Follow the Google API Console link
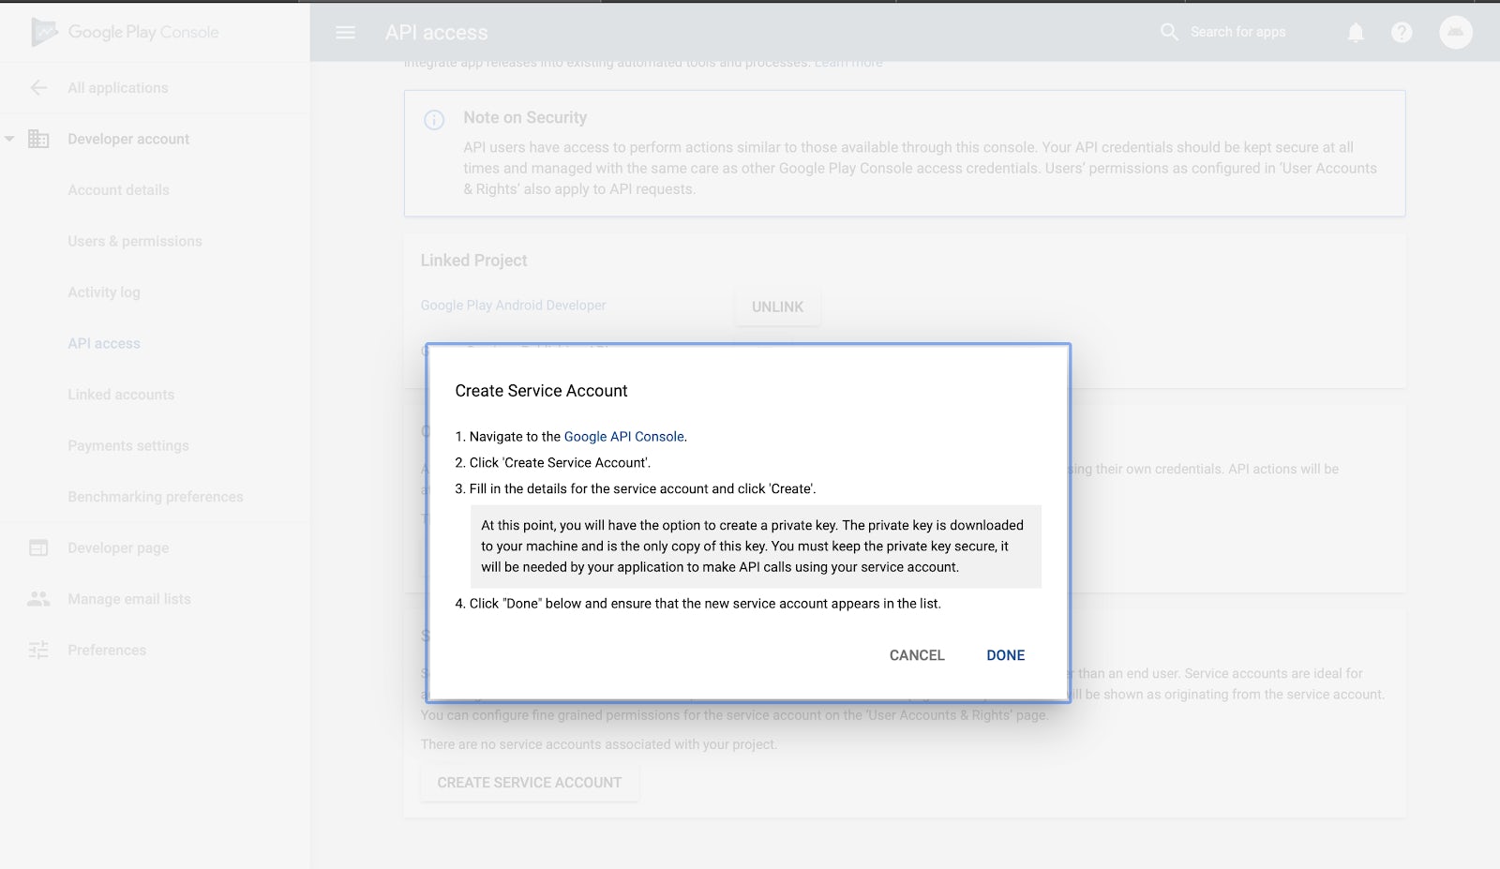The width and height of the screenshot is (1500, 869). coord(623,437)
